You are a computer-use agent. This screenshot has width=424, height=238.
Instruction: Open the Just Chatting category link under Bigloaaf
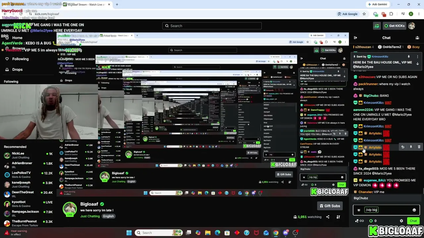[x=90, y=216]
